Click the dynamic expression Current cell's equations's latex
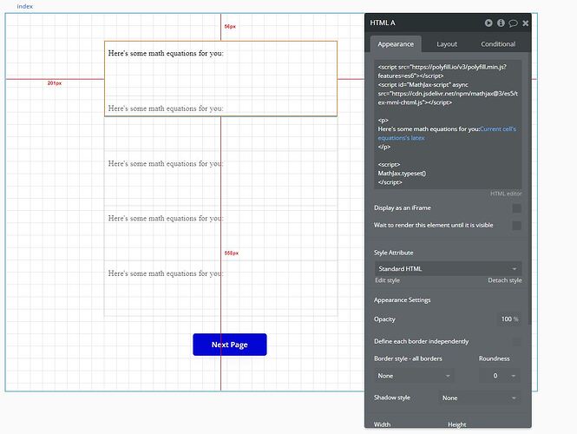577x434 pixels. tap(447, 134)
